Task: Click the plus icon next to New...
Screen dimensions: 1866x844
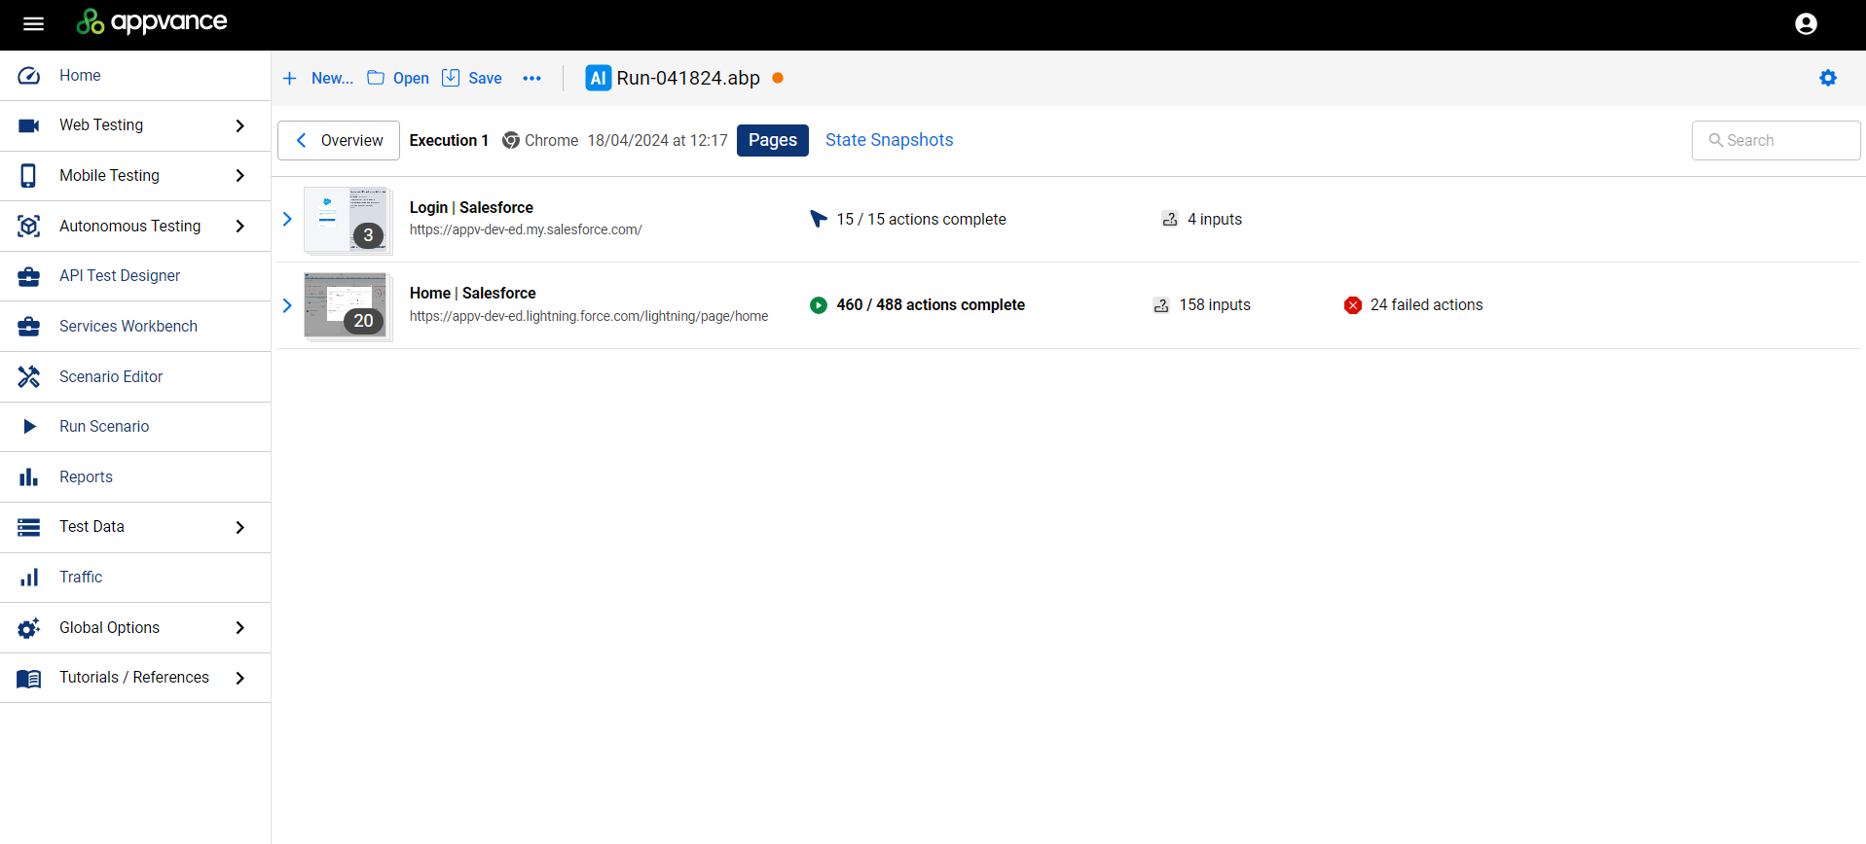Action: coord(289,79)
